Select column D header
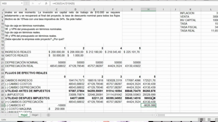 [75, 9]
